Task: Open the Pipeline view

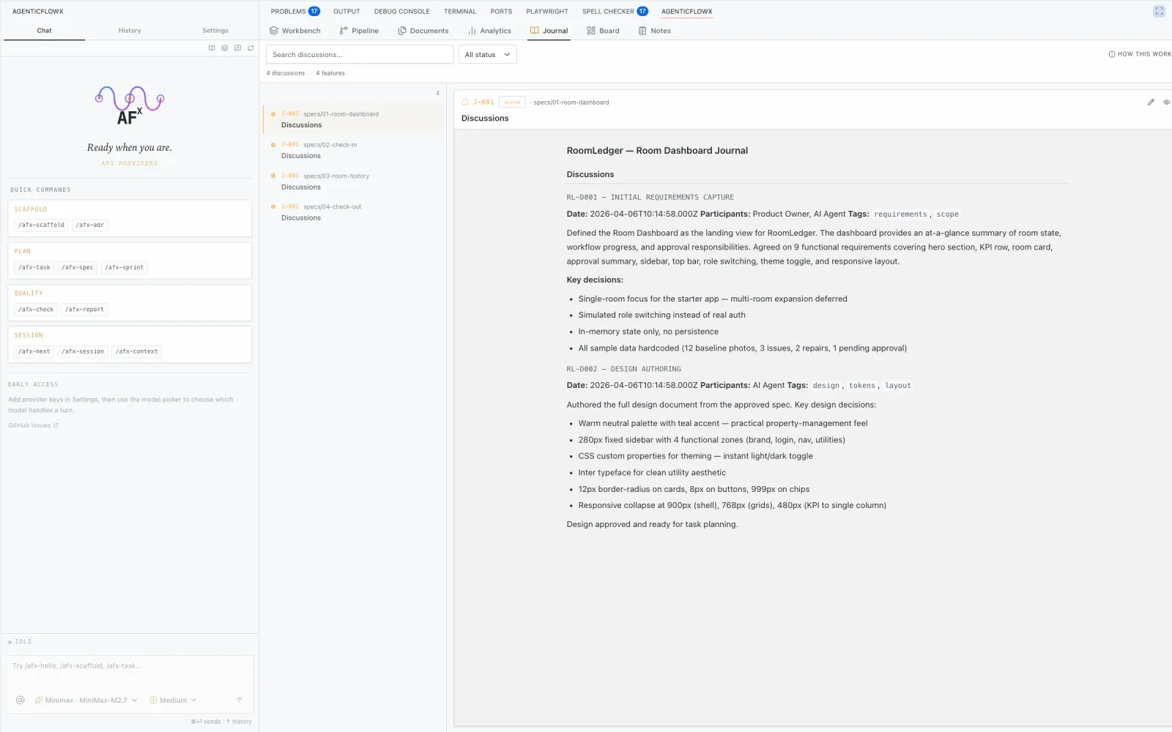Action: tap(359, 31)
